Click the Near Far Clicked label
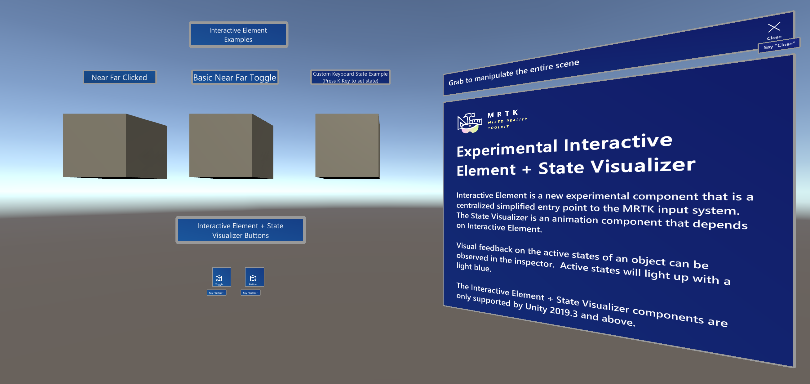Viewport: 810px width, 384px height. coord(119,77)
